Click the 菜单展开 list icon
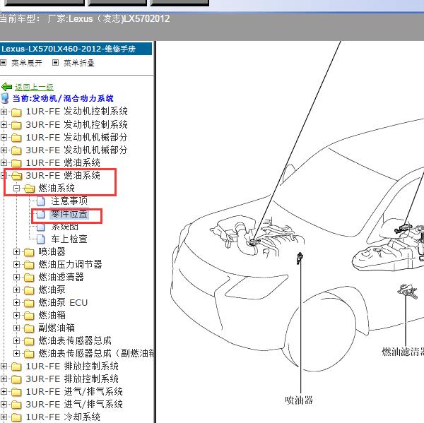This screenshot has width=424, height=423. (4, 63)
